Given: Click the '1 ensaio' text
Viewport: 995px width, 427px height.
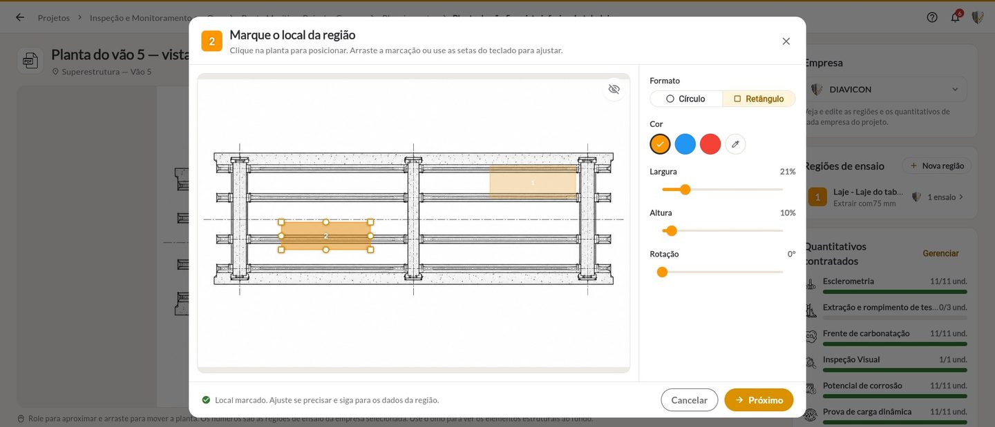Looking at the screenshot, I should pyautogui.click(x=941, y=197).
